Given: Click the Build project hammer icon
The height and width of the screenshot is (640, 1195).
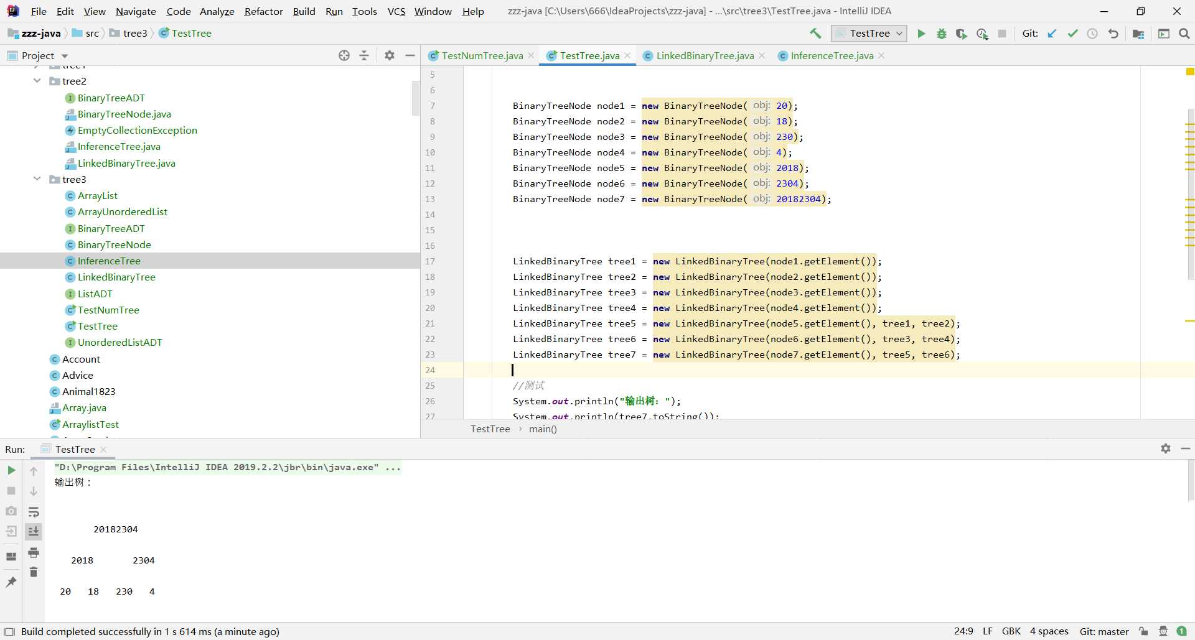Looking at the screenshot, I should (x=815, y=34).
